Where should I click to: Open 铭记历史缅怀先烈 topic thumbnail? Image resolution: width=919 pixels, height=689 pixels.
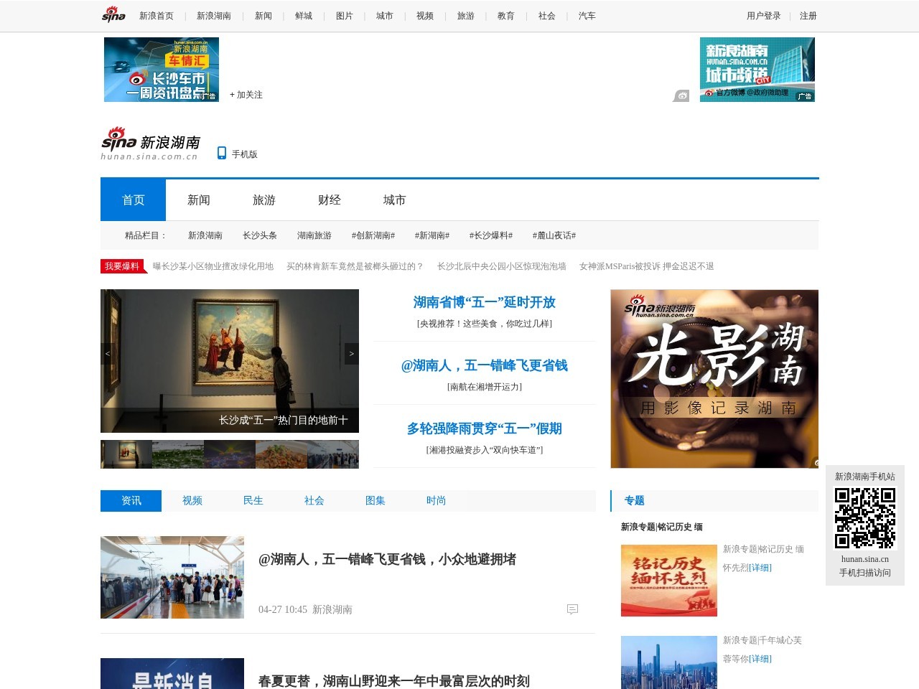click(669, 581)
